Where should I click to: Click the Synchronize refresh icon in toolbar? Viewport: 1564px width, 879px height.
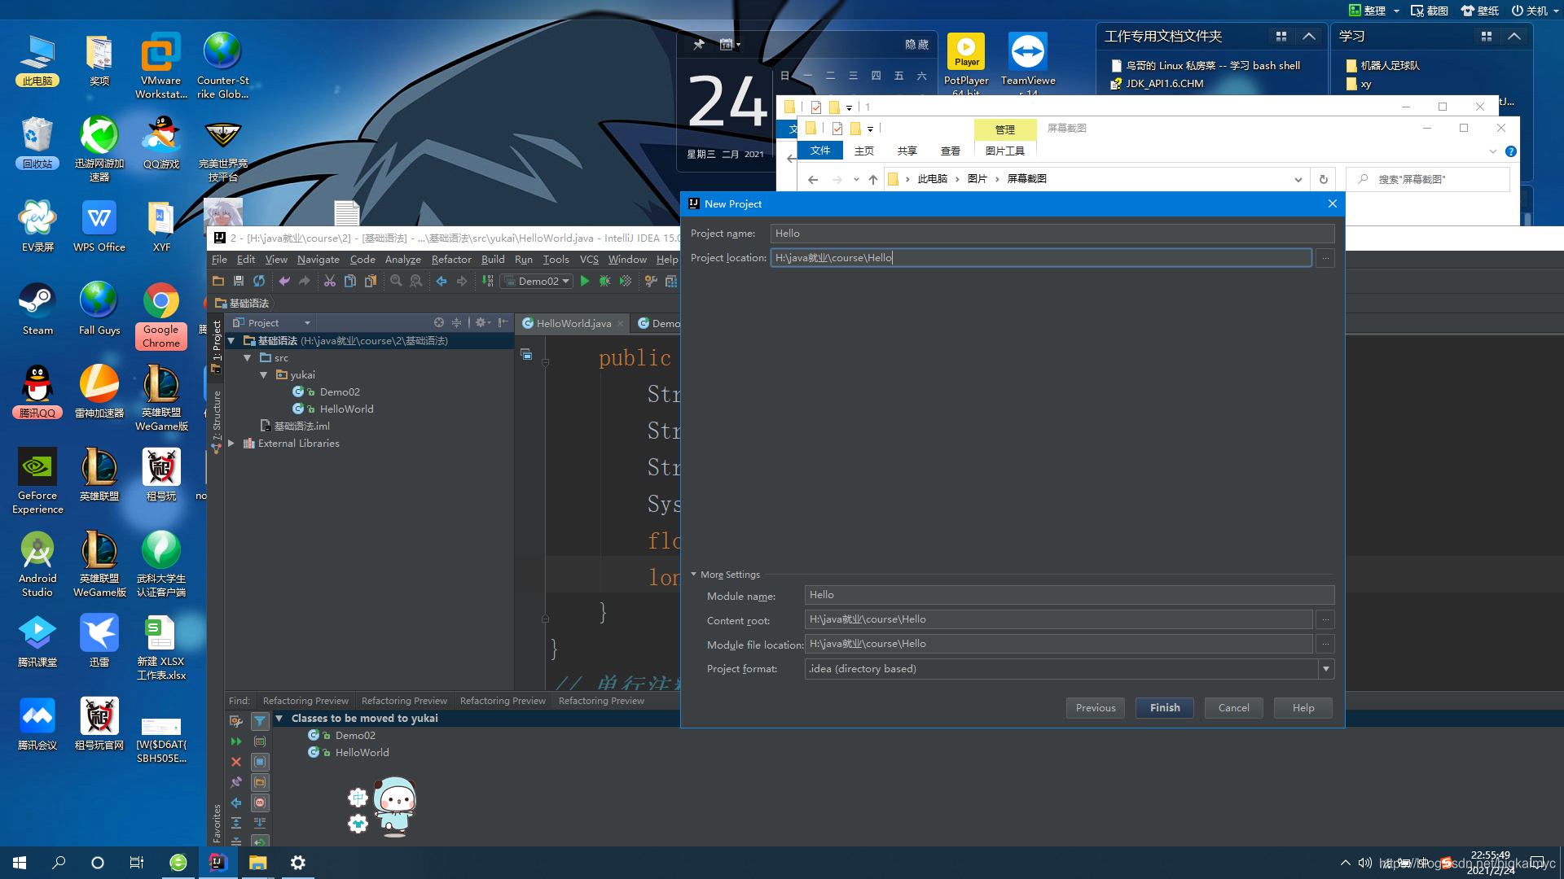pyautogui.click(x=259, y=281)
